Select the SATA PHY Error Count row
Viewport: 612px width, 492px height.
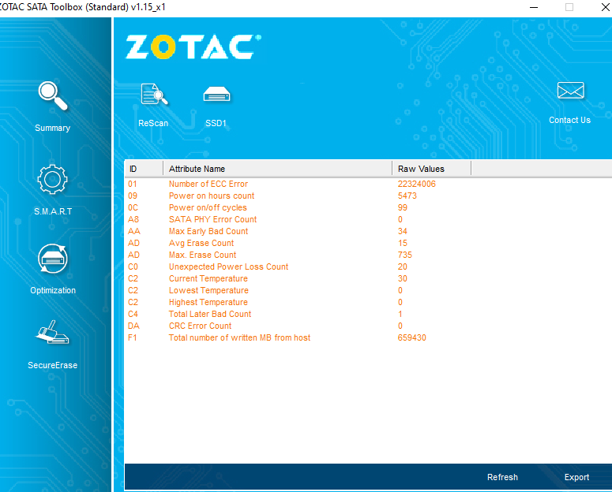pos(368,219)
